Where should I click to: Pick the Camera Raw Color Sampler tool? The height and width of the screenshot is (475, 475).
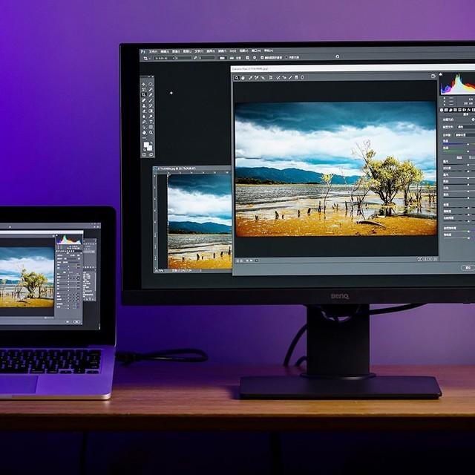click(x=256, y=78)
